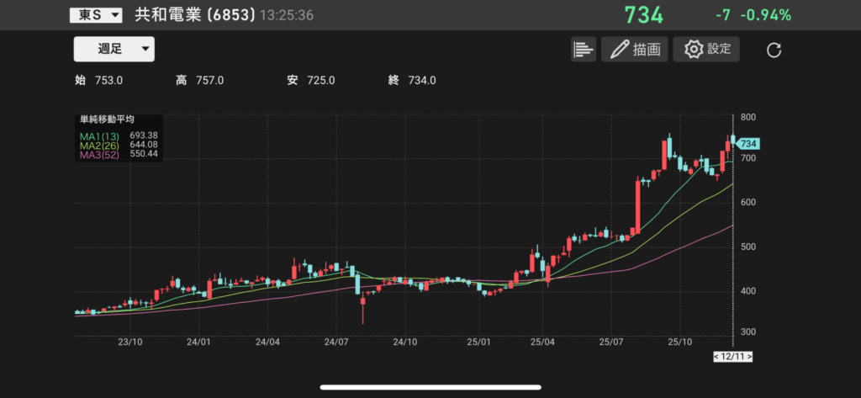Refresh the chart with the reload icon
The image size is (861, 398).
point(774,50)
